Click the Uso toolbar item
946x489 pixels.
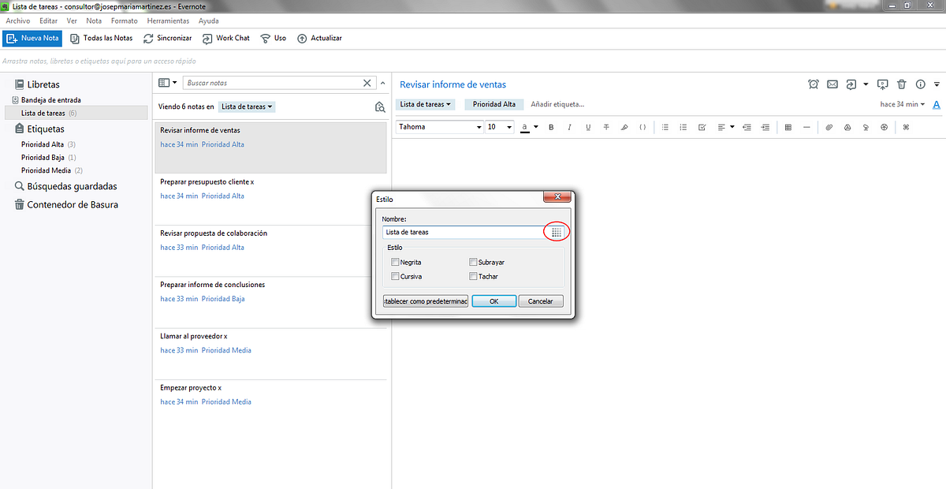coord(273,38)
